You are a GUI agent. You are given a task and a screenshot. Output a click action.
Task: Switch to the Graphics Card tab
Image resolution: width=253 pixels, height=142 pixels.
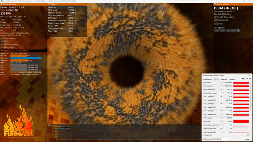point(208,79)
